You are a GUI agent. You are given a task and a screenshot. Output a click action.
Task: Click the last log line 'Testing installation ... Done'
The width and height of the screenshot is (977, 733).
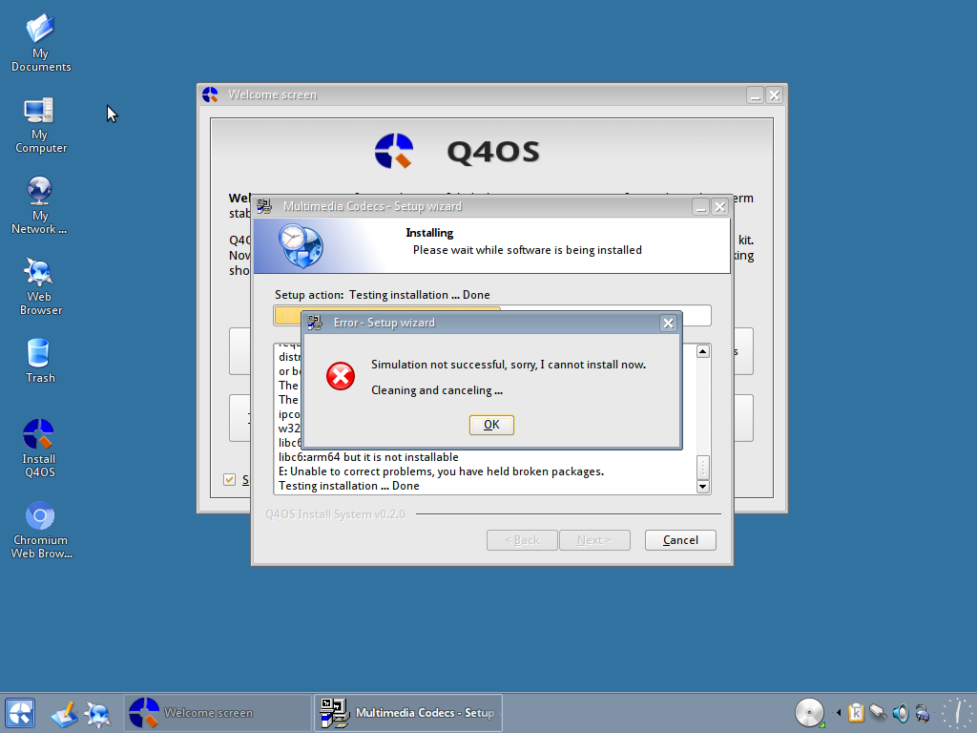tap(348, 486)
